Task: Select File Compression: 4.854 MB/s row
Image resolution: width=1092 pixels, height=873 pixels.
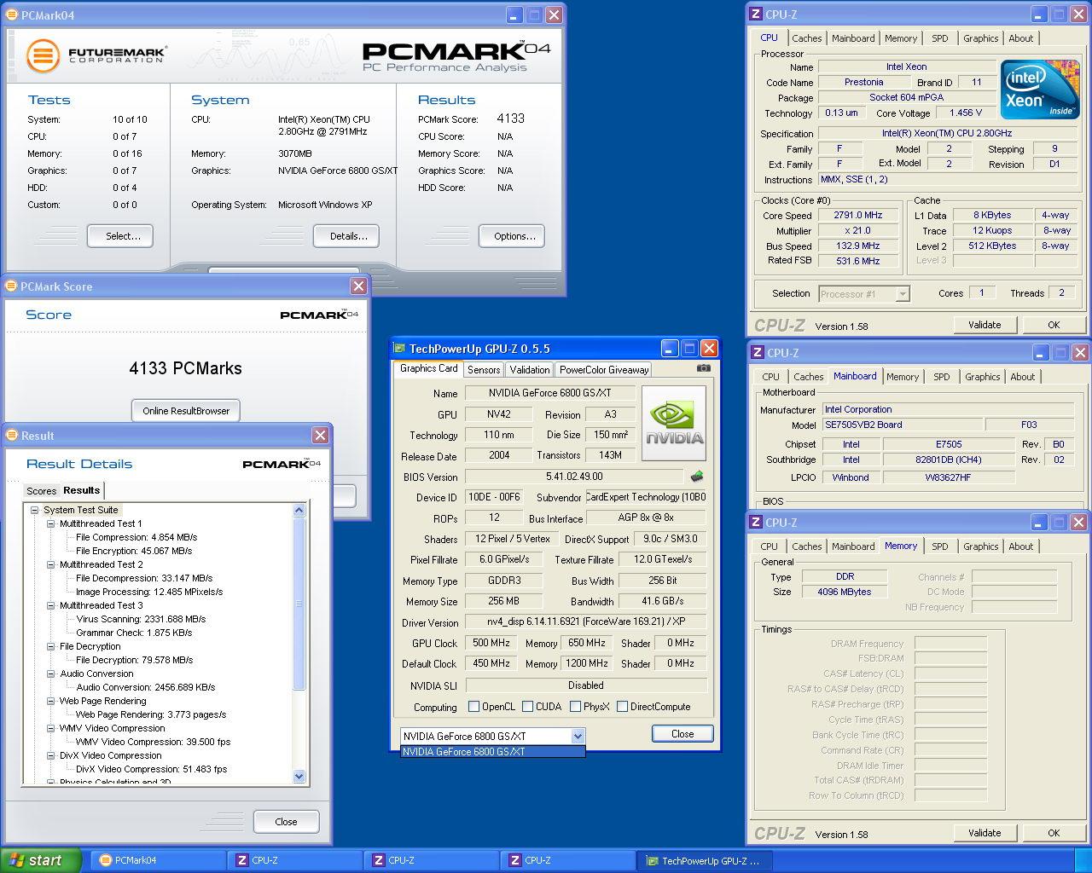Action: (x=136, y=537)
